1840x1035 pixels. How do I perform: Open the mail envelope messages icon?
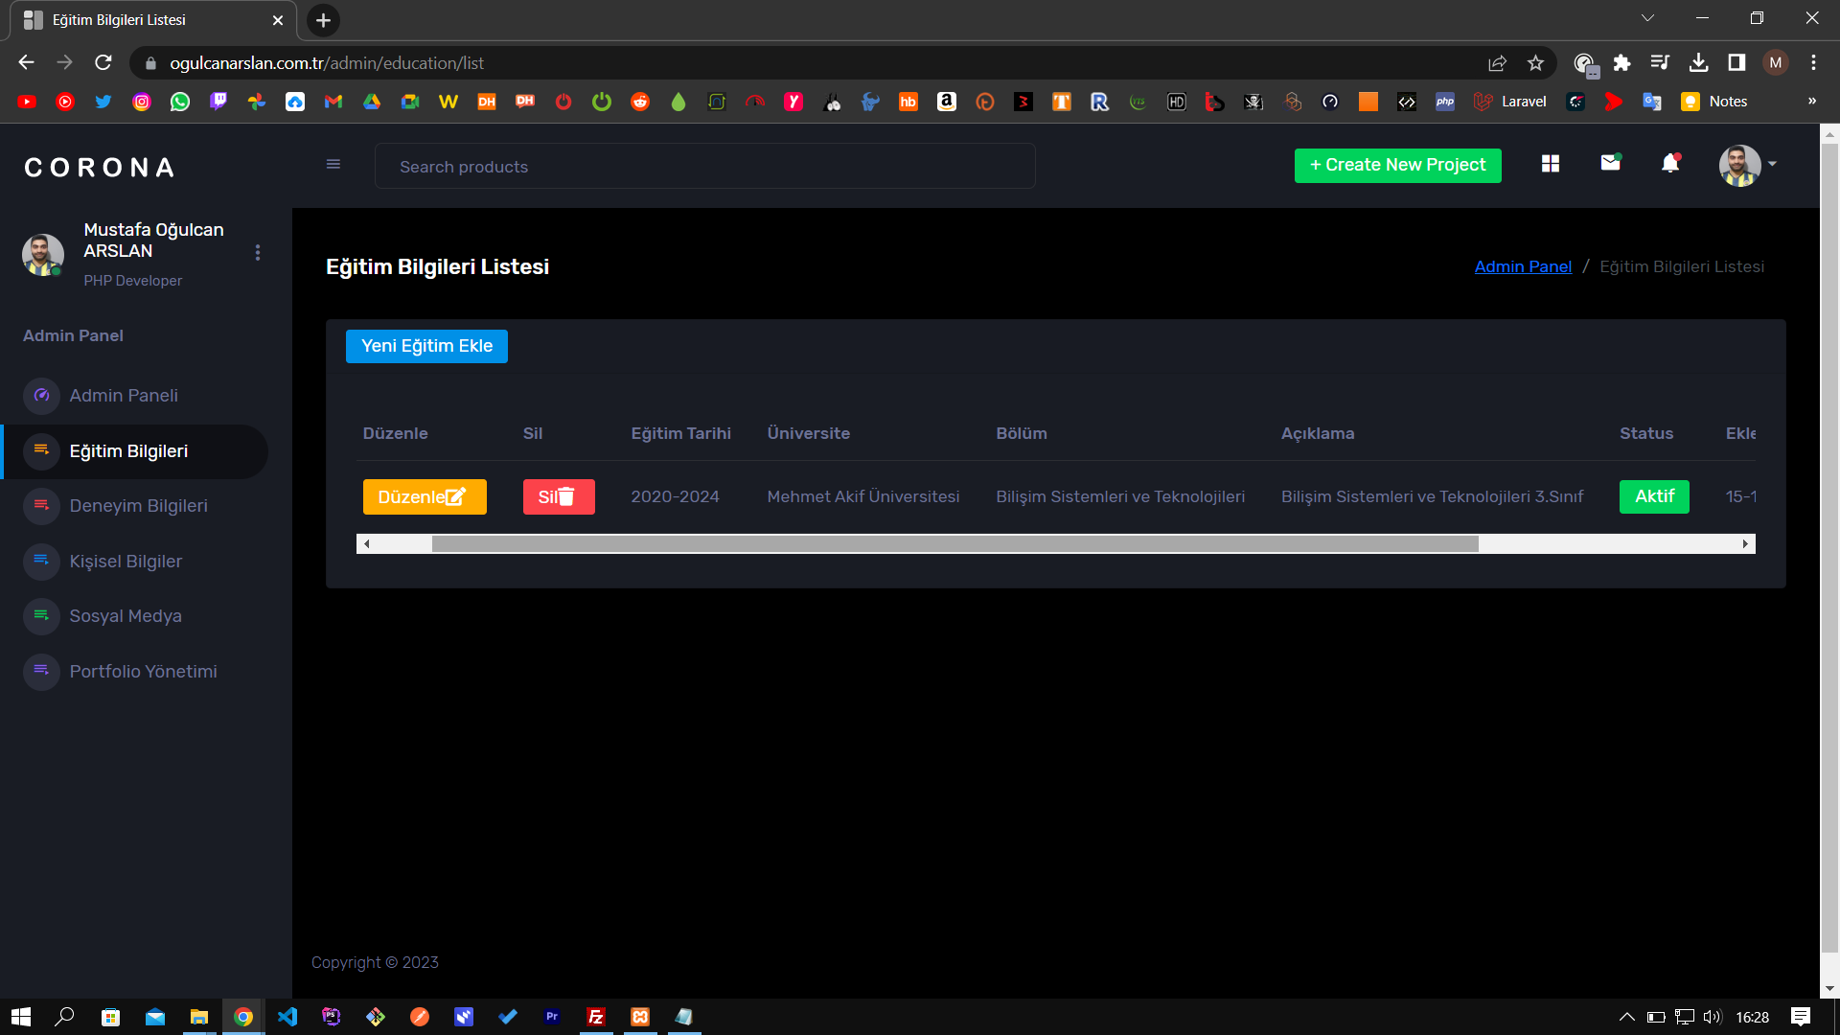tap(1610, 163)
